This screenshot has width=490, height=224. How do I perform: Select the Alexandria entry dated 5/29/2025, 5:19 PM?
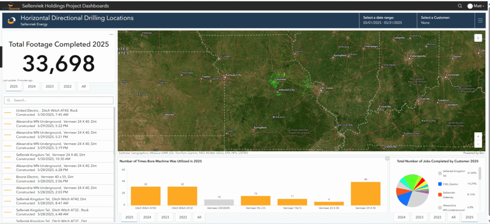(59, 146)
